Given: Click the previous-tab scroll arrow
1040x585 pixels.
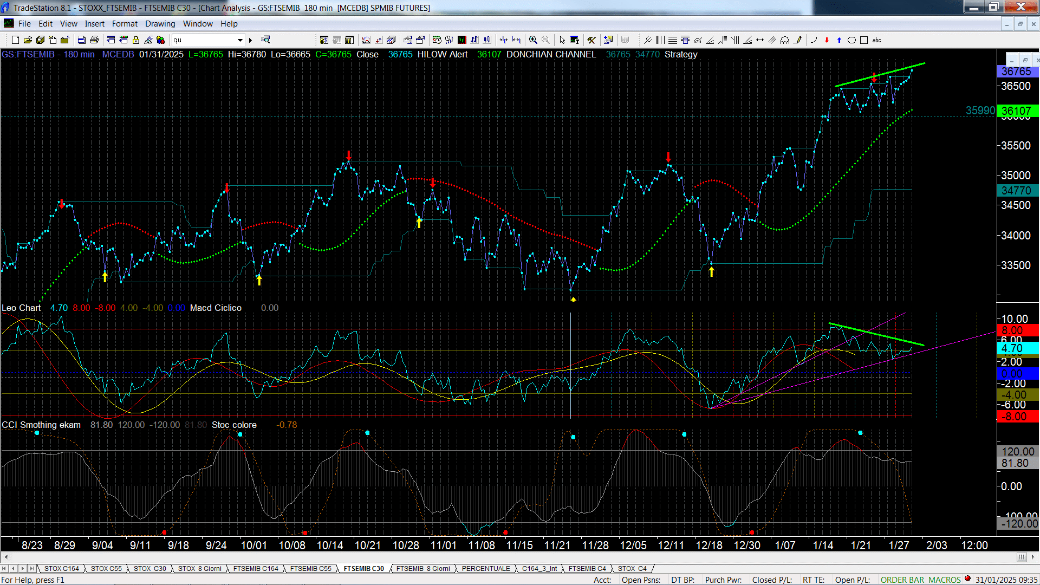Looking at the screenshot, I should [13, 568].
